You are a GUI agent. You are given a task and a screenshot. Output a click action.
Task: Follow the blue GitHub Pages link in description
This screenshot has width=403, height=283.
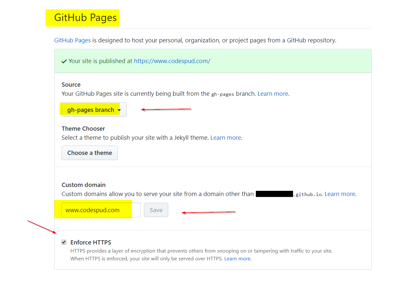pos(72,40)
